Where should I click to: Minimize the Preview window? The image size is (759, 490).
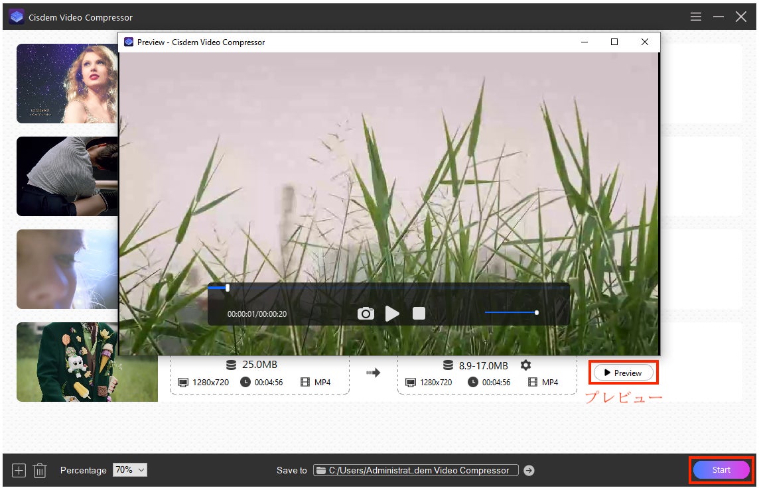(585, 42)
